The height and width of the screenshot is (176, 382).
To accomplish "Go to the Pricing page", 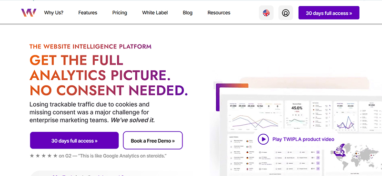I will point(120,13).
